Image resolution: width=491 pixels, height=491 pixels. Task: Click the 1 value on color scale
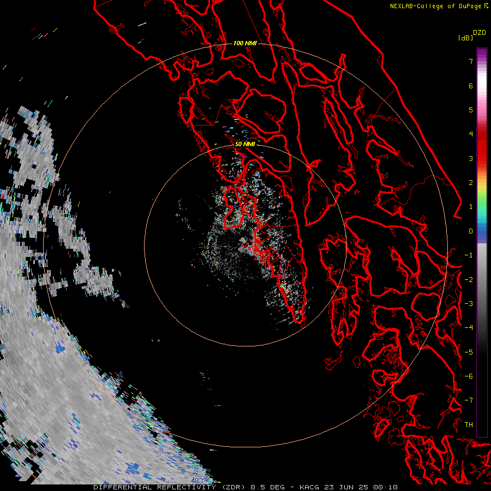[471, 207]
